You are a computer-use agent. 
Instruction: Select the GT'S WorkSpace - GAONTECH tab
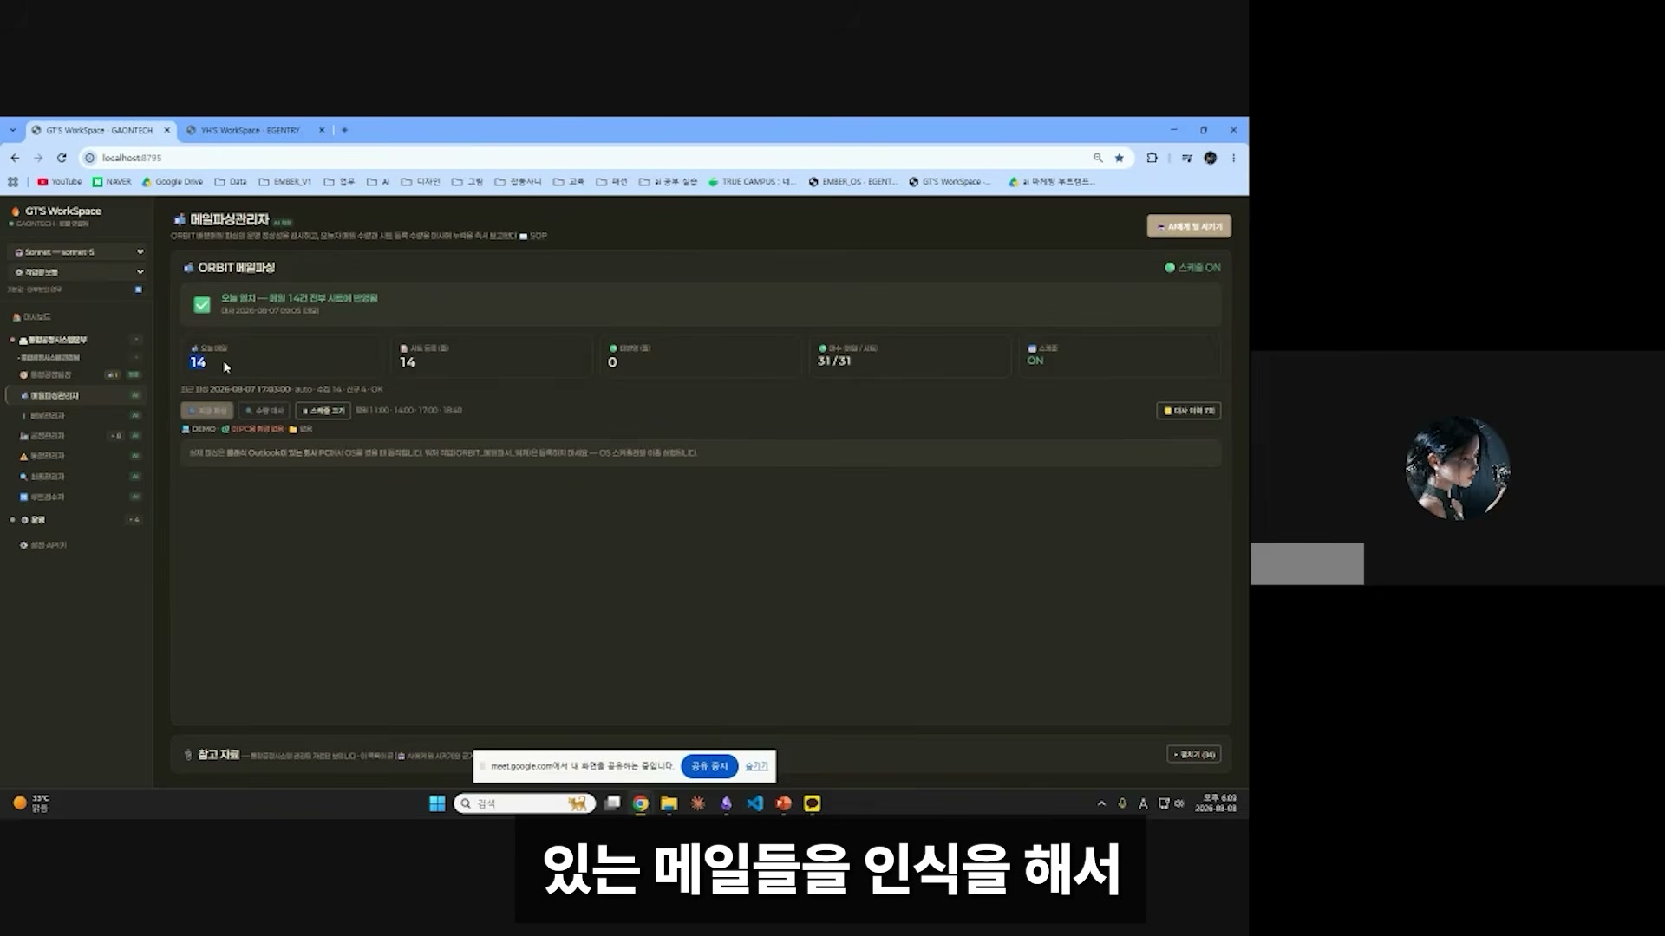(99, 130)
